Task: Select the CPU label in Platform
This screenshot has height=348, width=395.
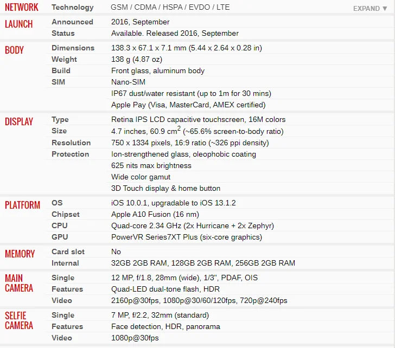Action: [60, 226]
